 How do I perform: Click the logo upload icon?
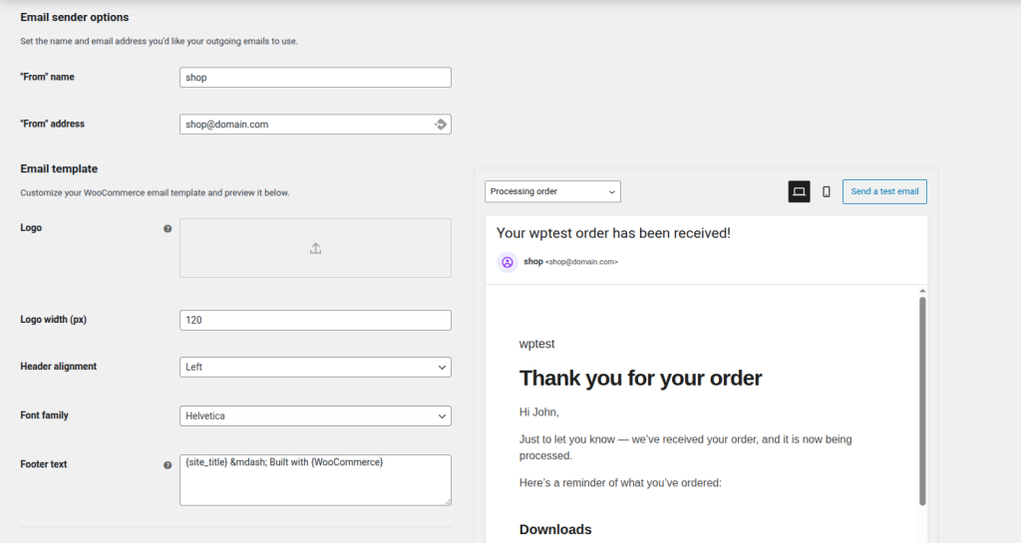pos(315,248)
